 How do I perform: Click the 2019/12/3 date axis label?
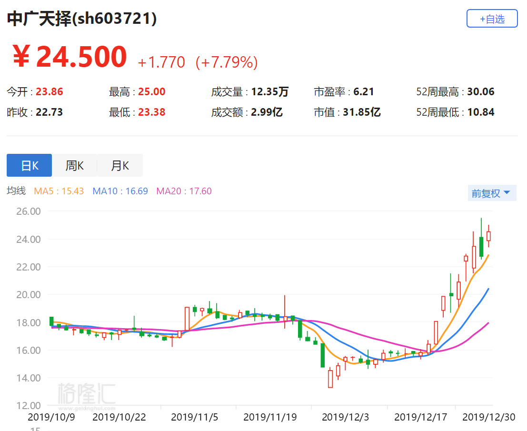point(346,417)
